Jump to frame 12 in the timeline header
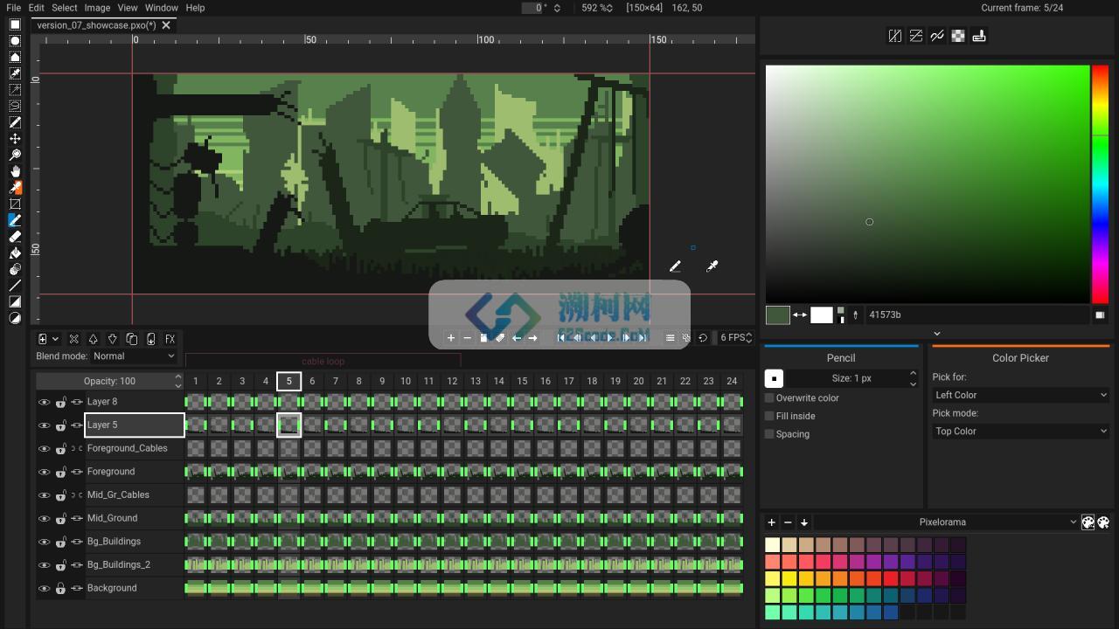Viewport: 1119px width, 629px height. pos(452,381)
